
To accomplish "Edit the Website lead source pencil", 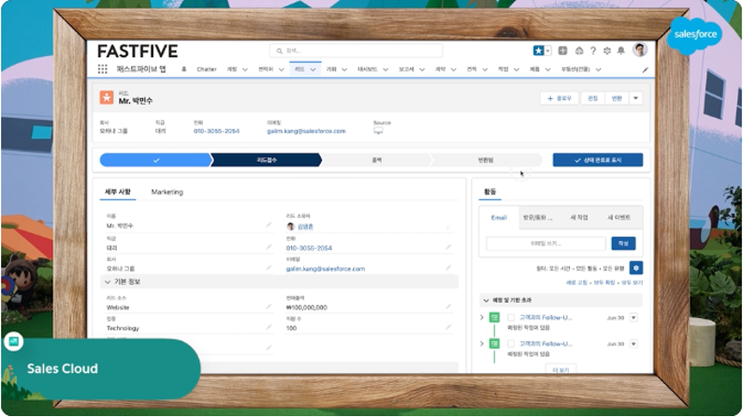I will click(x=269, y=307).
